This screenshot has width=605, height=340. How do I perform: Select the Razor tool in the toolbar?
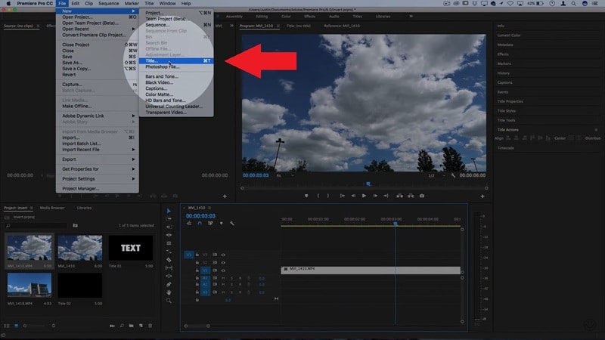tap(169, 259)
